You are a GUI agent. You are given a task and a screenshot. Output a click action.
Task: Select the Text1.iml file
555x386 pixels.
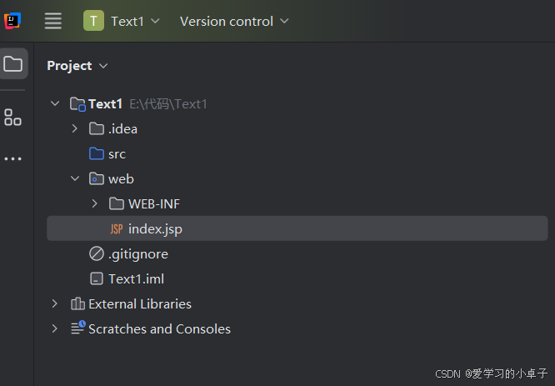pos(136,278)
